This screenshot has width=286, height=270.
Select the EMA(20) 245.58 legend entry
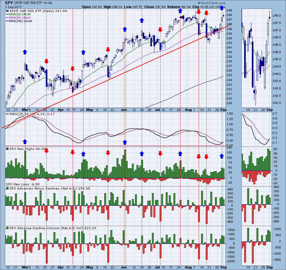[20, 14]
